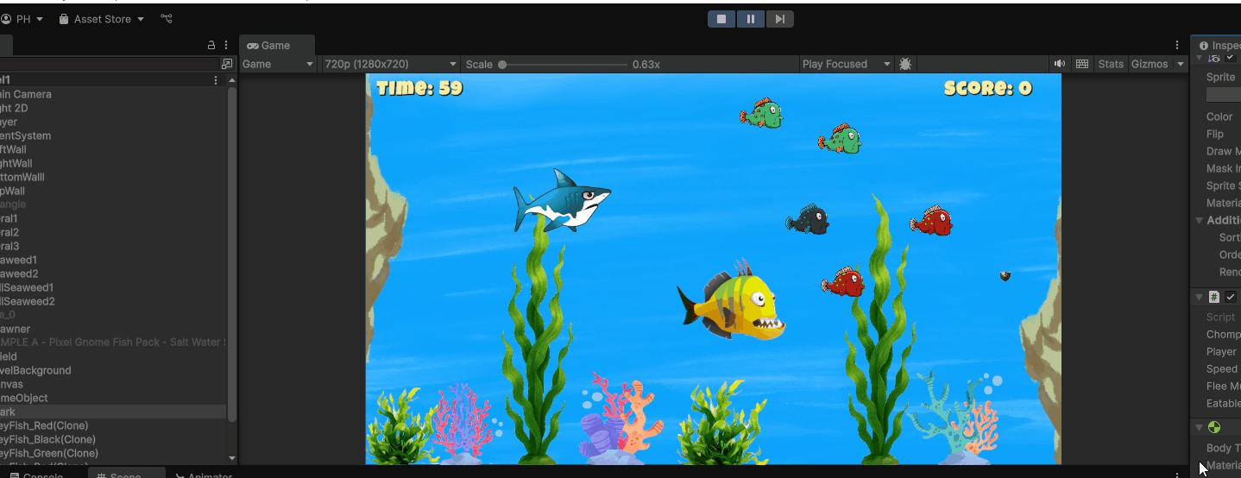The width and height of the screenshot is (1241, 478).
Task: Click the bug icon in Game toolbar
Action: click(905, 64)
